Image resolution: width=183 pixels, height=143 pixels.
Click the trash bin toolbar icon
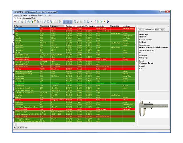pos(41,22)
